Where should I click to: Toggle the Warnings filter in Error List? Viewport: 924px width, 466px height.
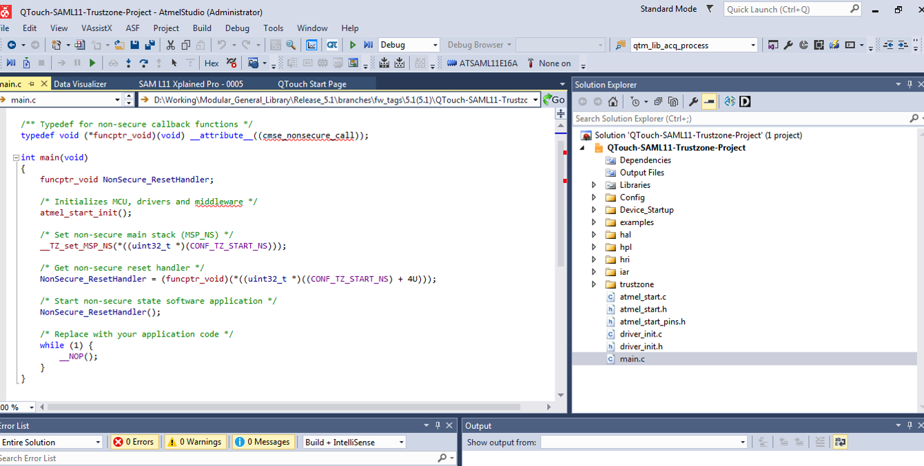click(x=194, y=442)
